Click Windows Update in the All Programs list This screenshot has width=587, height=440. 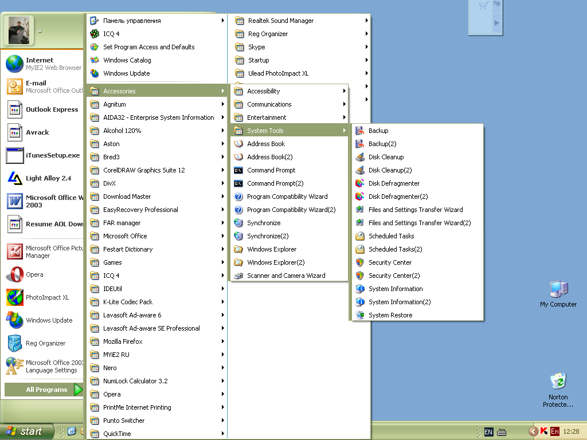click(157, 73)
